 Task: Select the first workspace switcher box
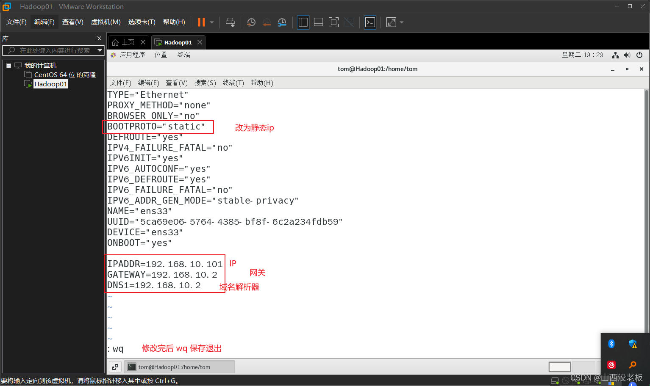(x=559, y=367)
